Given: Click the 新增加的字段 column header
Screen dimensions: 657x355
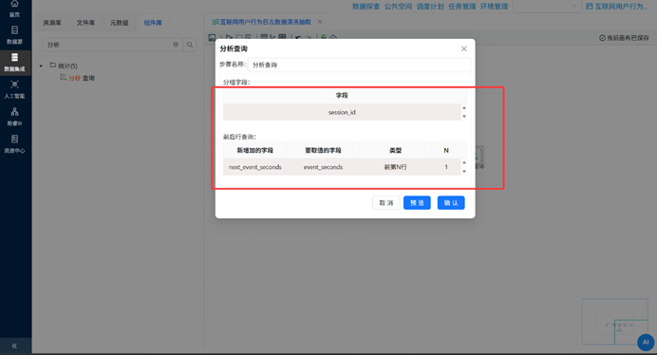Looking at the screenshot, I should [x=254, y=150].
